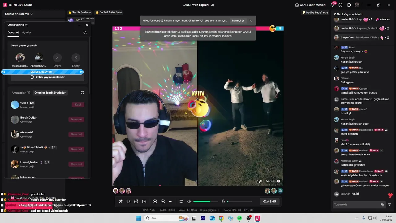Screen dimensions: 396x223
Task: Open the audio mixer settings icon
Action: click(182, 202)
